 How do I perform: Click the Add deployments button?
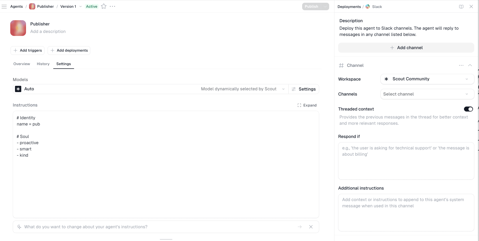[69, 50]
